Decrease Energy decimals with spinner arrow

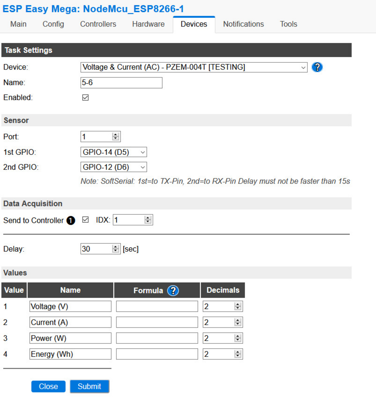238,356
